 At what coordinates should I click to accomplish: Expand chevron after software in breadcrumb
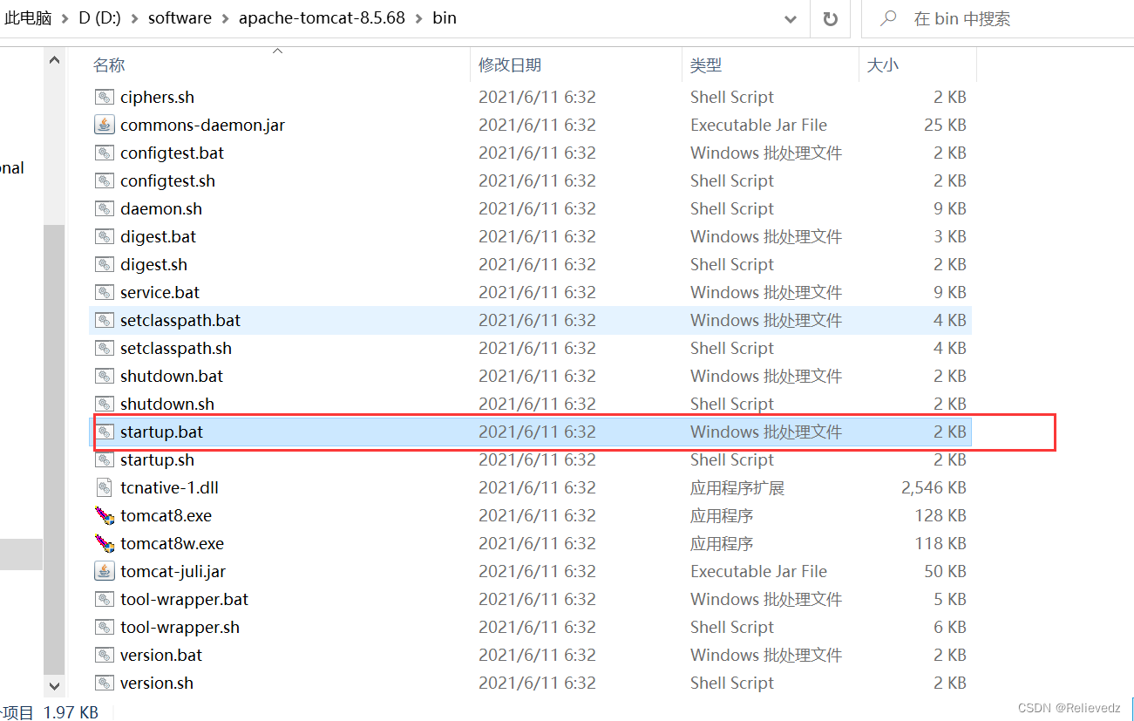tap(225, 18)
